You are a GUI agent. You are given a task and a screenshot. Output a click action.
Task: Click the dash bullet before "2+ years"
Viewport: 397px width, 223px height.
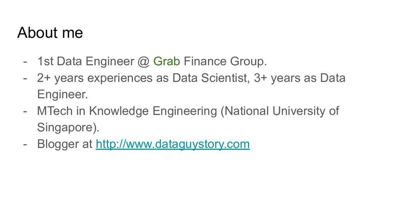(25, 78)
